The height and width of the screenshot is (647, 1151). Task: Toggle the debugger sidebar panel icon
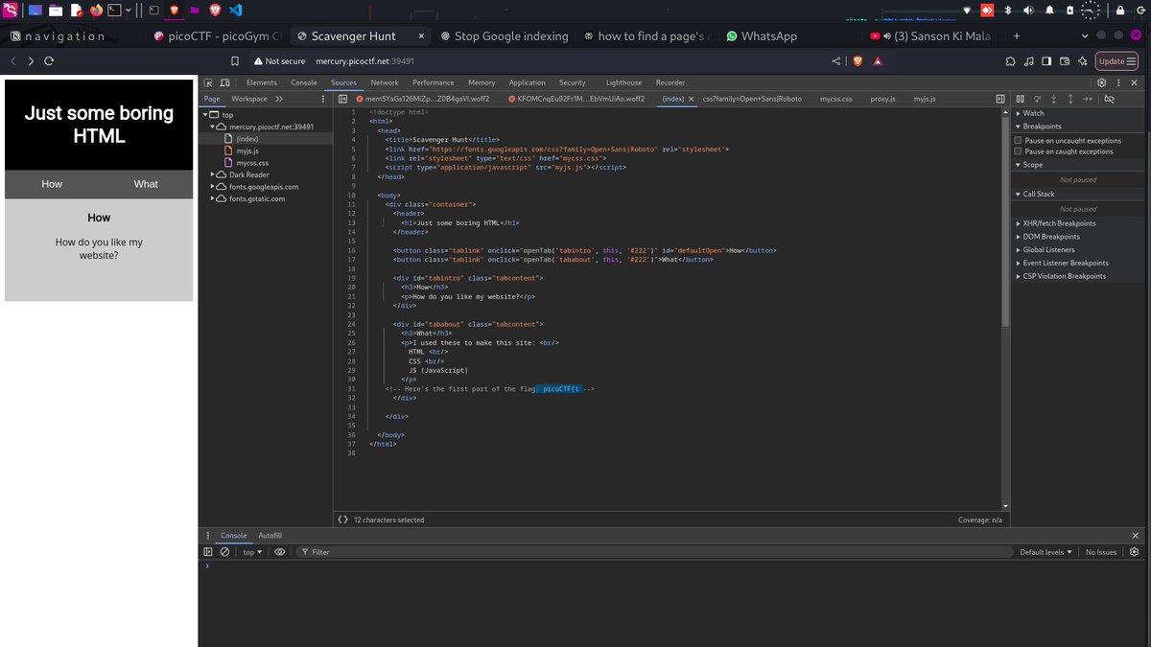1000,99
